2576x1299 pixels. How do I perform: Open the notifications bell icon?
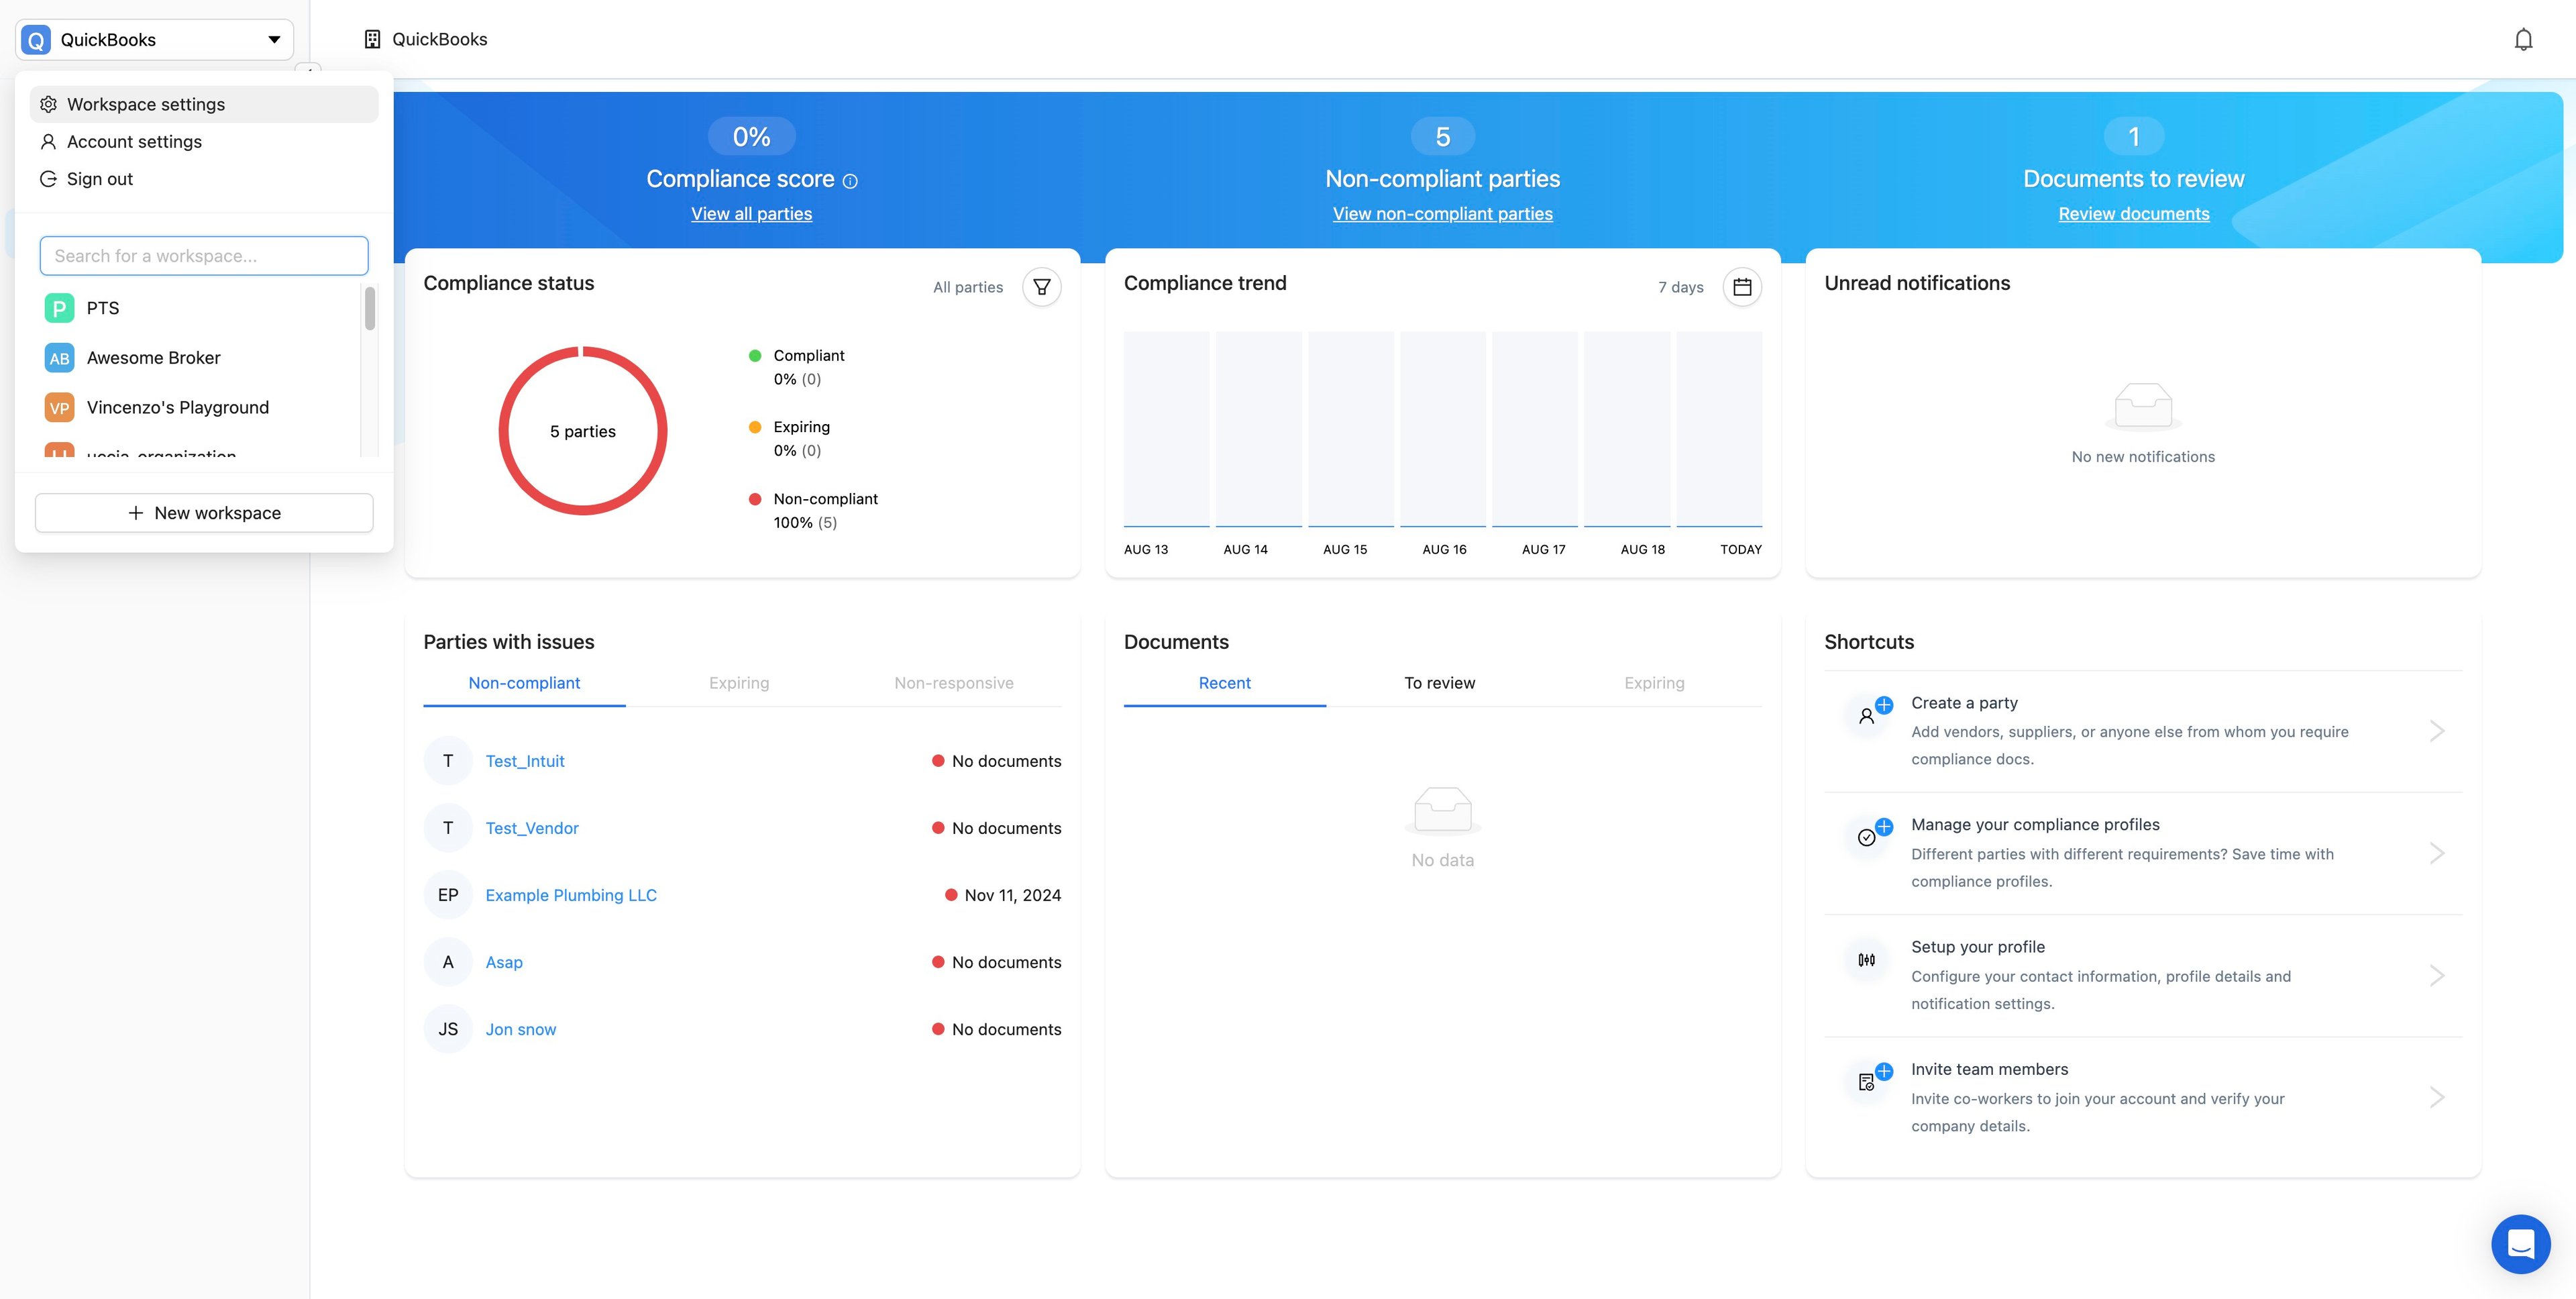[x=2523, y=39]
